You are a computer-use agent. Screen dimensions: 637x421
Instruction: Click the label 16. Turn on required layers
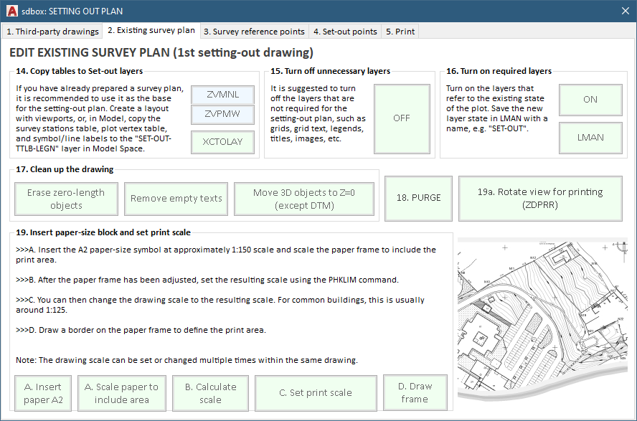[499, 71]
